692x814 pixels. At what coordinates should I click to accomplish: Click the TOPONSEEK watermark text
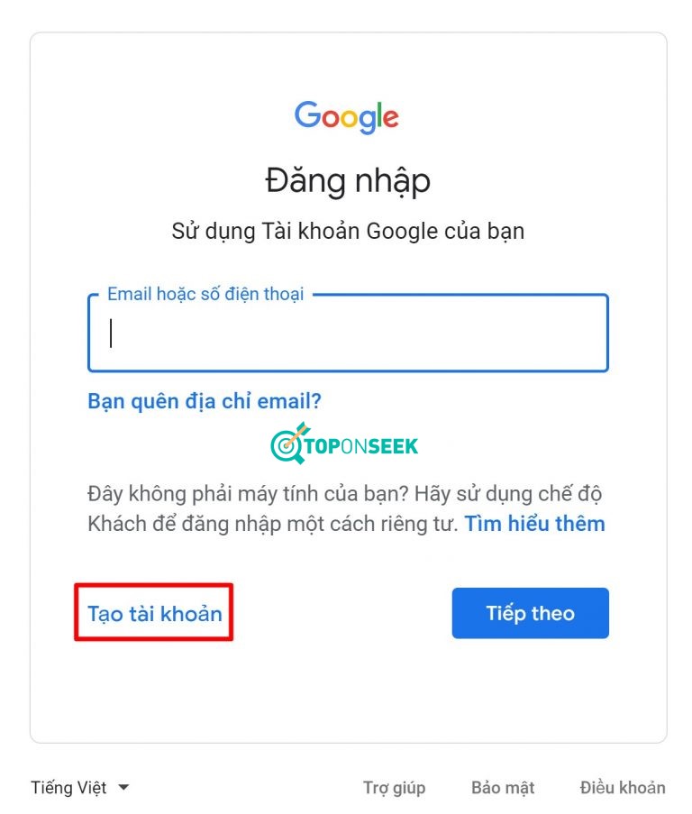[x=361, y=446]
